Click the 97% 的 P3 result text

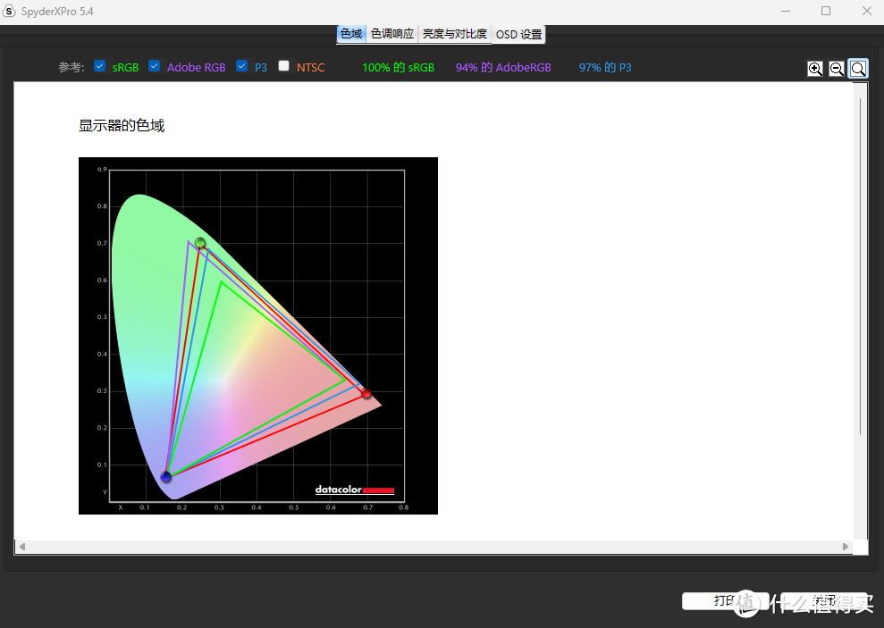click(x=605, y=68)
